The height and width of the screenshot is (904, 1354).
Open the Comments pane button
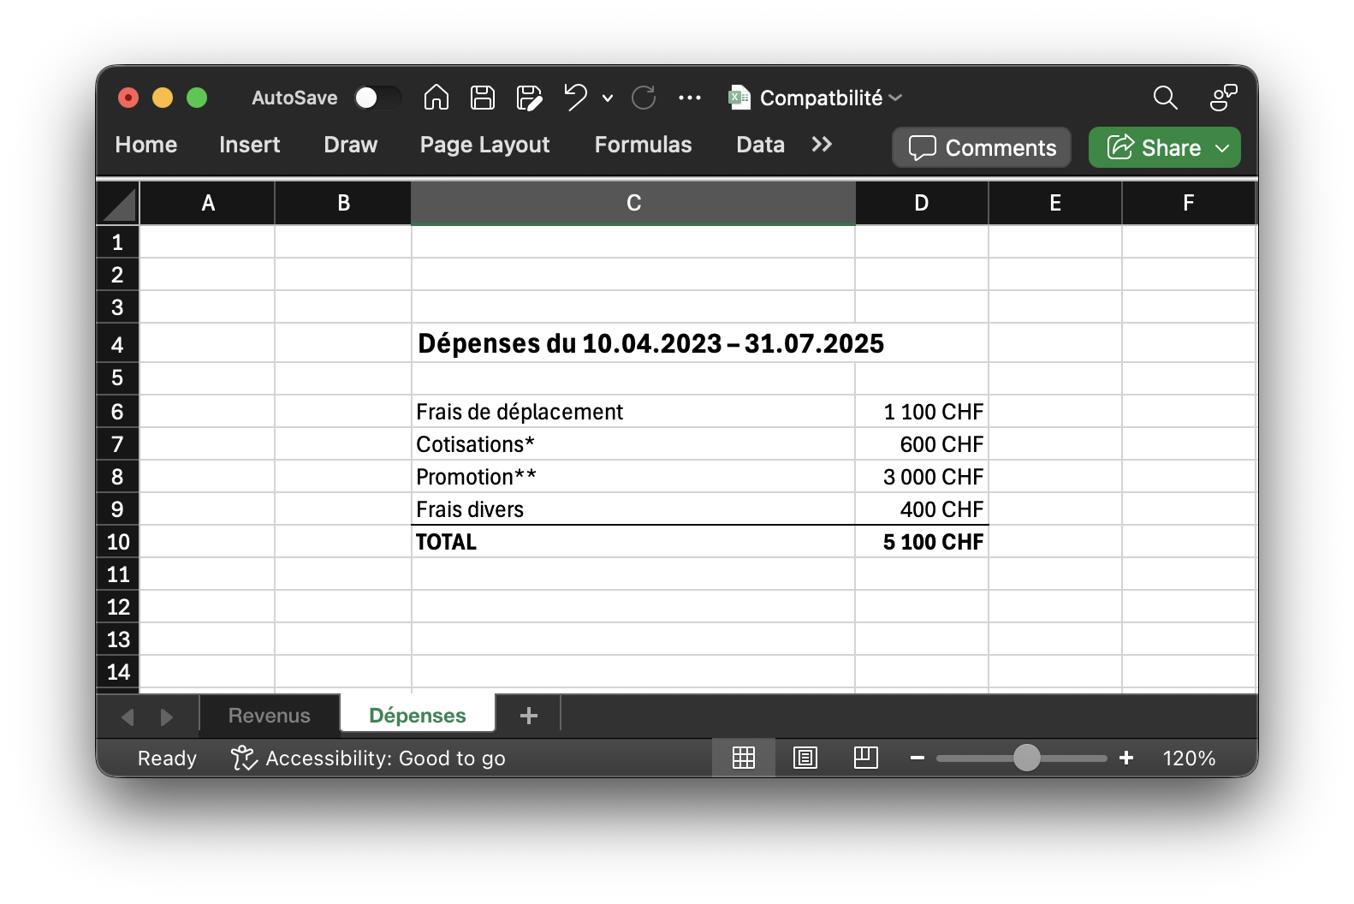coord(982,147)
